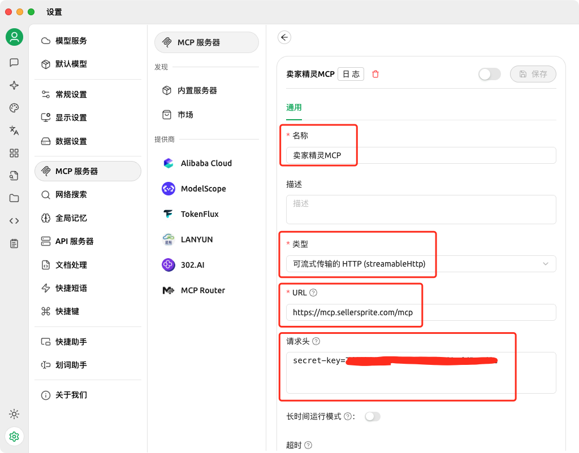Open the translate assistant icon in sidebar
The width and height of the screenshot is (579, 453).
(x=14, y=130)
